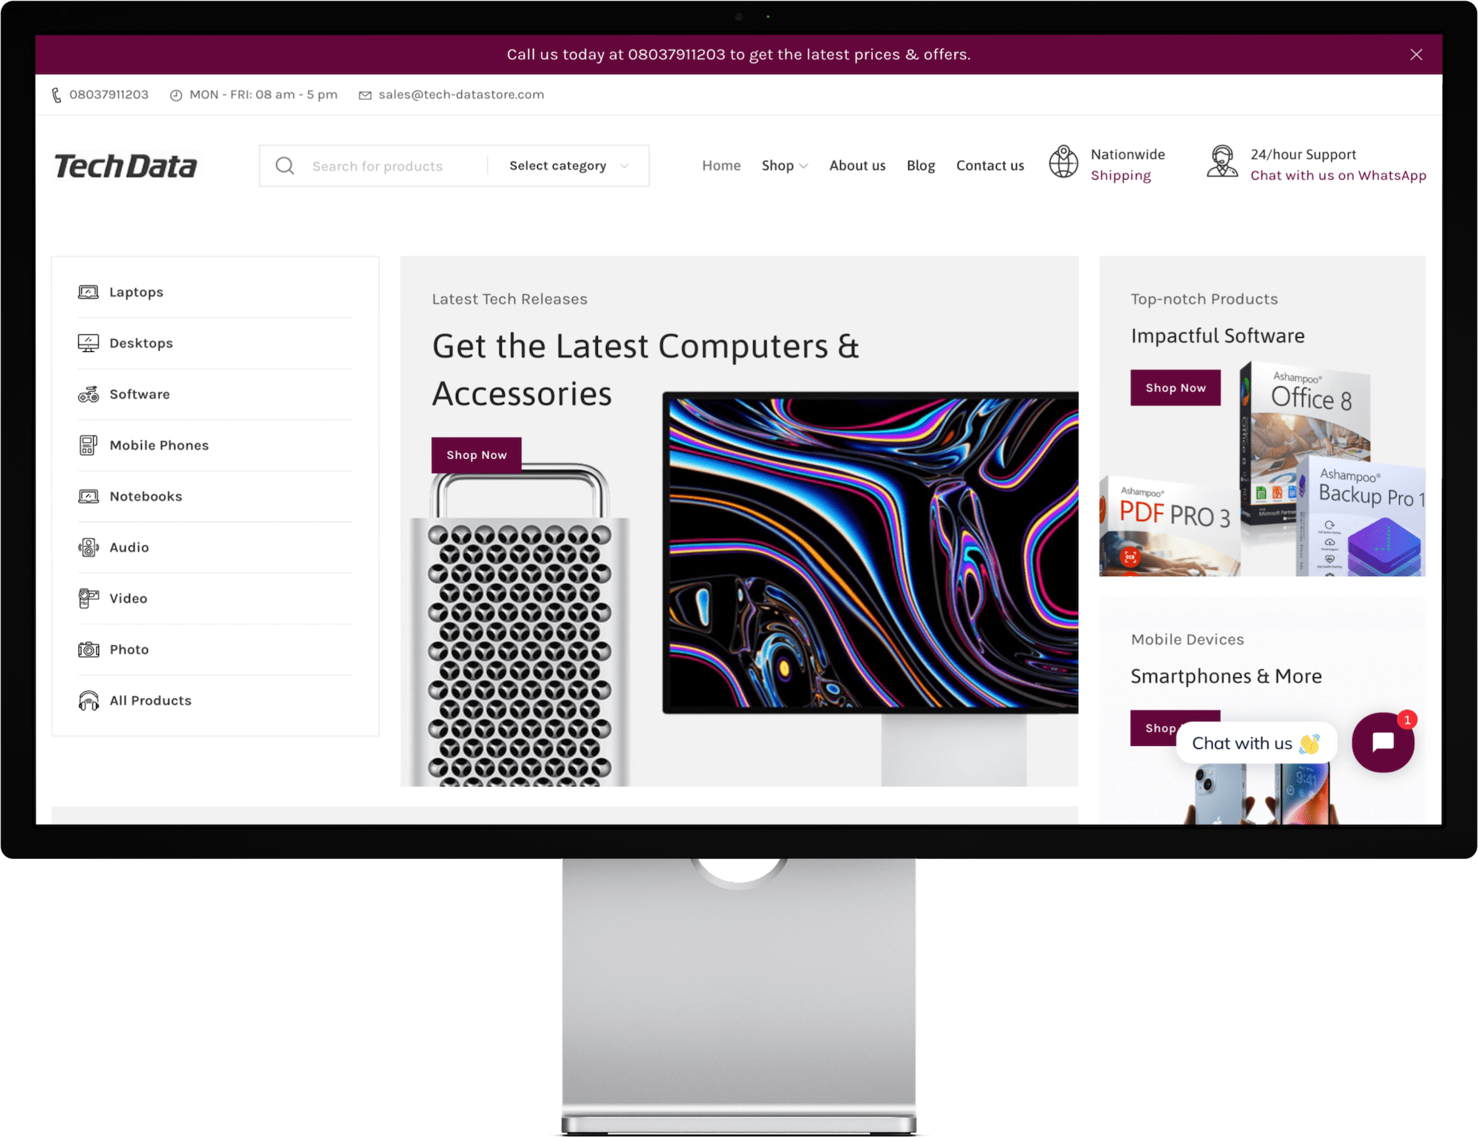Click the Software category icon

[x=89, y=394]
